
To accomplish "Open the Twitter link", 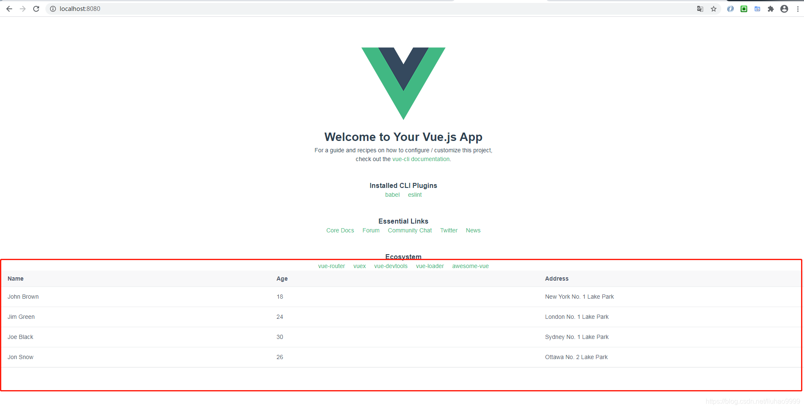I will pyautogui.click(x=449, y=231).
